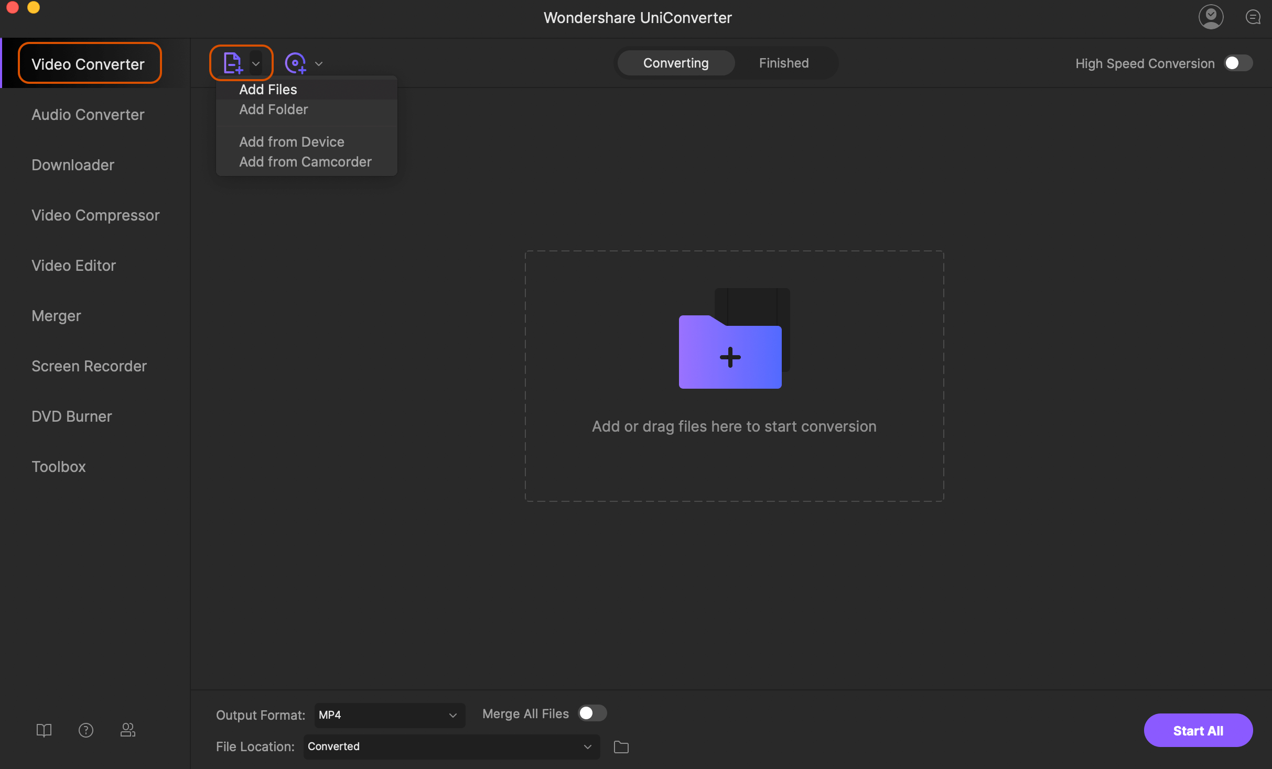
Task: Click the Add Files icon in toolbar
Action: tap(232, 62)
